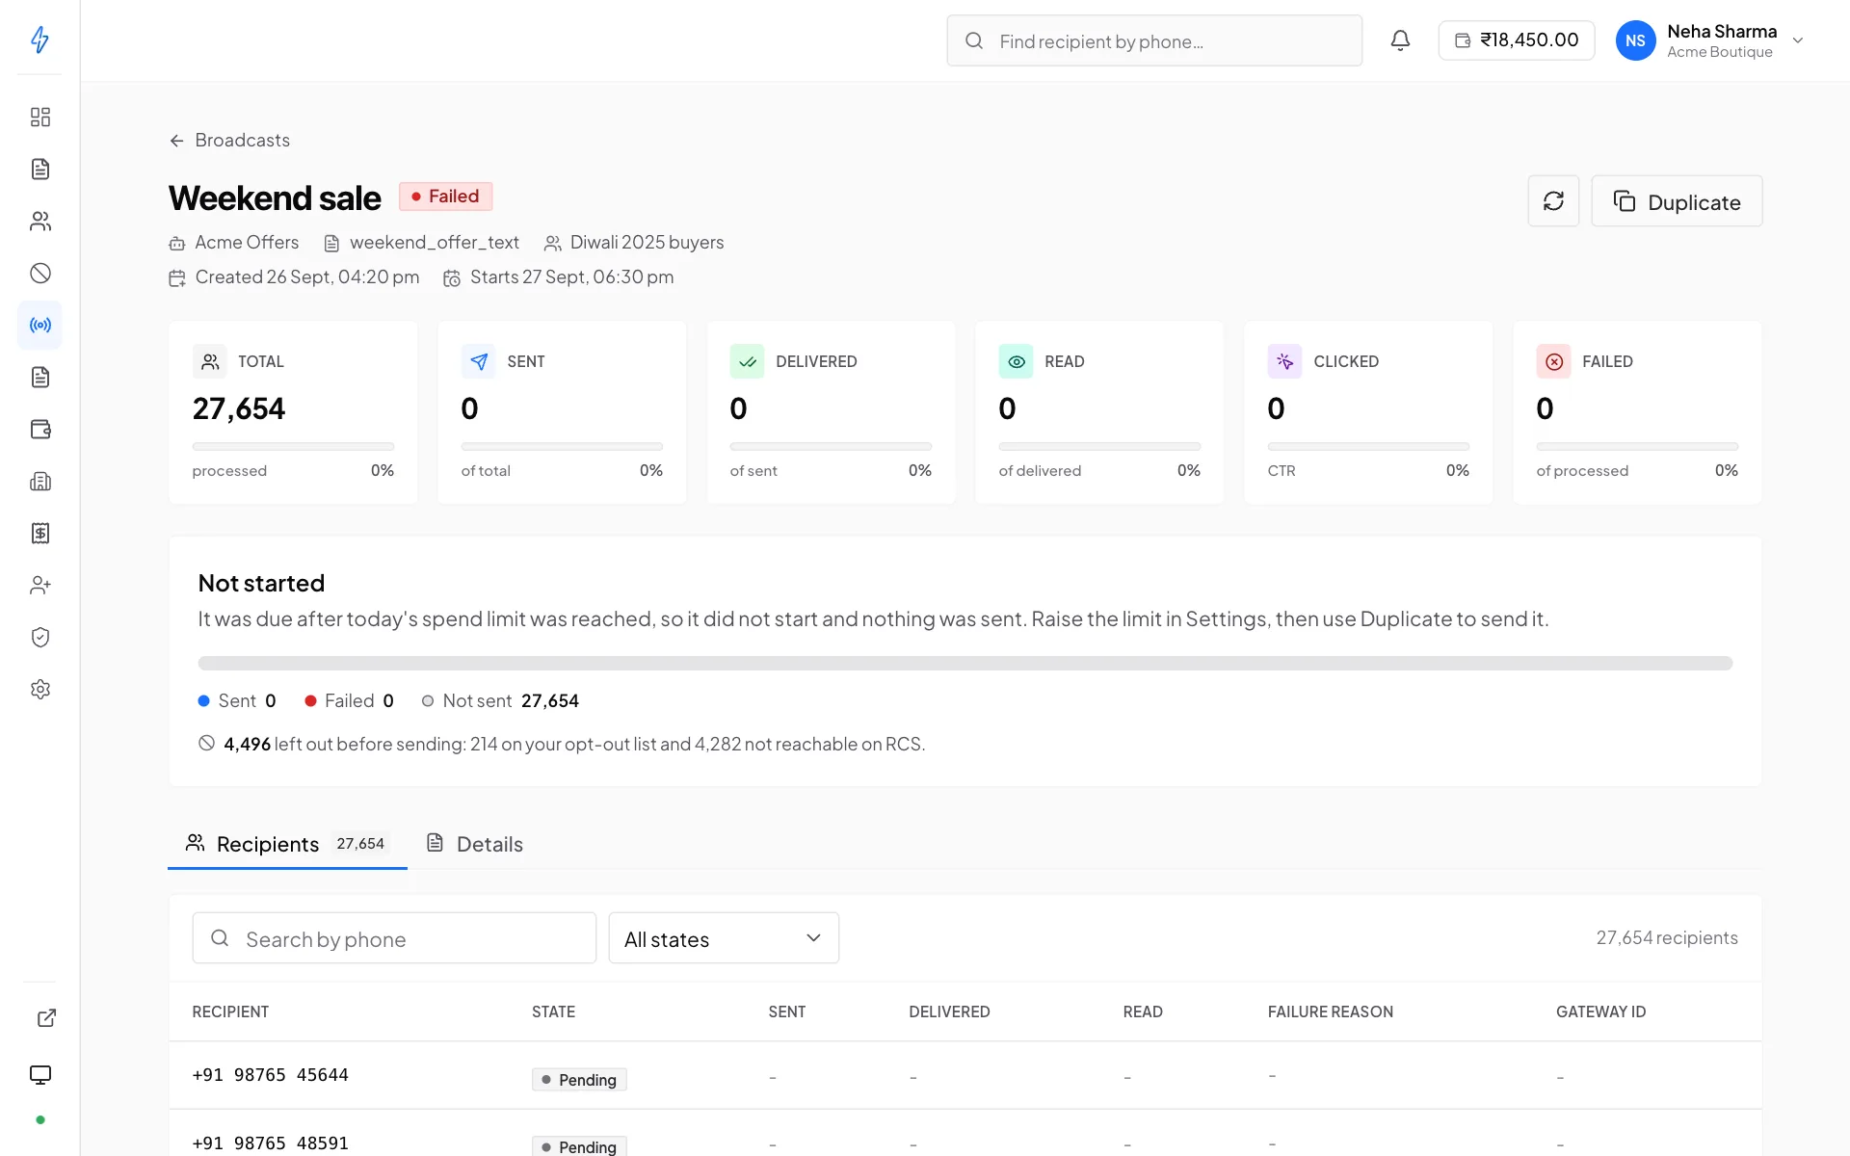The width and height of the screenshot is (1850, 1156).
Task: Open the external link icon in sidebar
Action: tap(46, 1018)
